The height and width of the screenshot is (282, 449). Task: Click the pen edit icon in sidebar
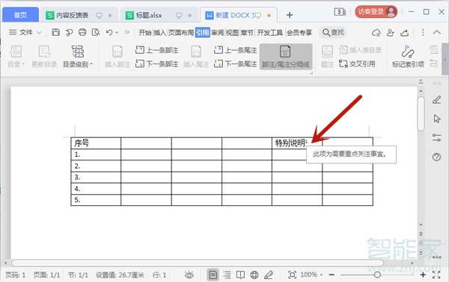pyautogui.click(x=437, y=100)
